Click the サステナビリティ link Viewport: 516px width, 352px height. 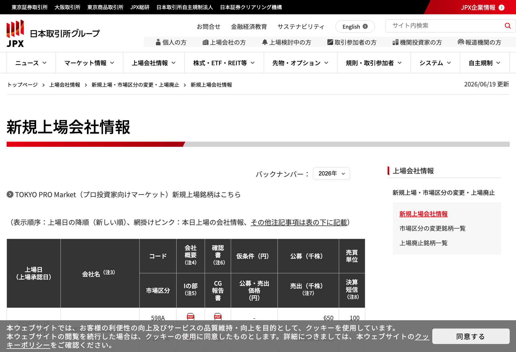(x=301, y=27)
